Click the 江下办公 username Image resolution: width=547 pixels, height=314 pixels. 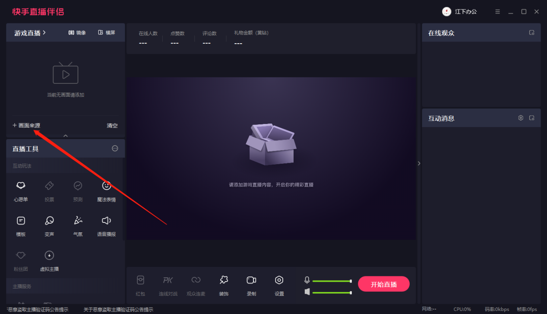466,12
